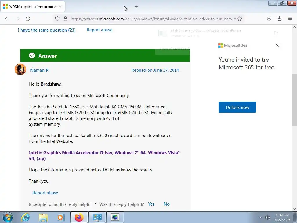Bookmark this page with the star

240,19
